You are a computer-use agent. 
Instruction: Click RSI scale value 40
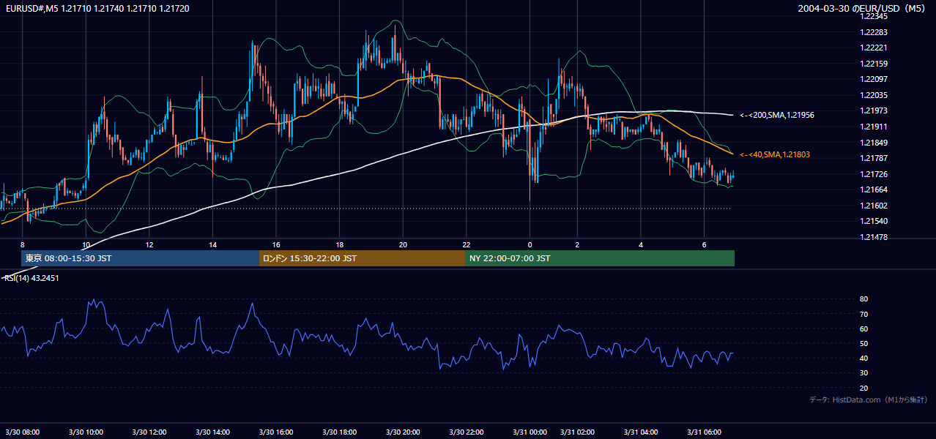[x=863, y=358]
